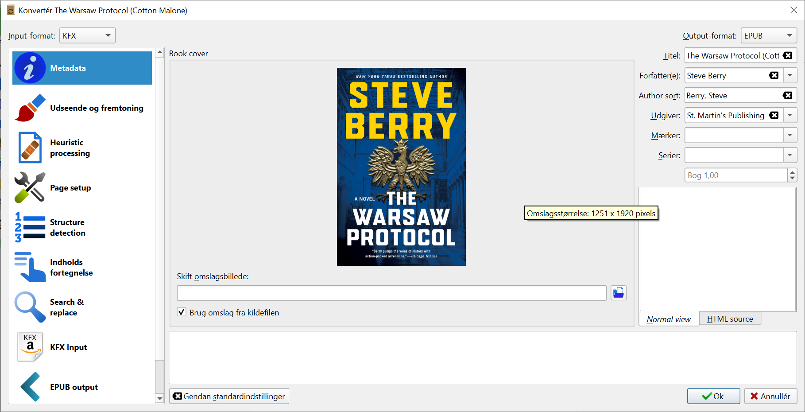This screenshot has width=805, height=412.
Task: Open the KFX Input Amazon icon
Action: (30, 347)
